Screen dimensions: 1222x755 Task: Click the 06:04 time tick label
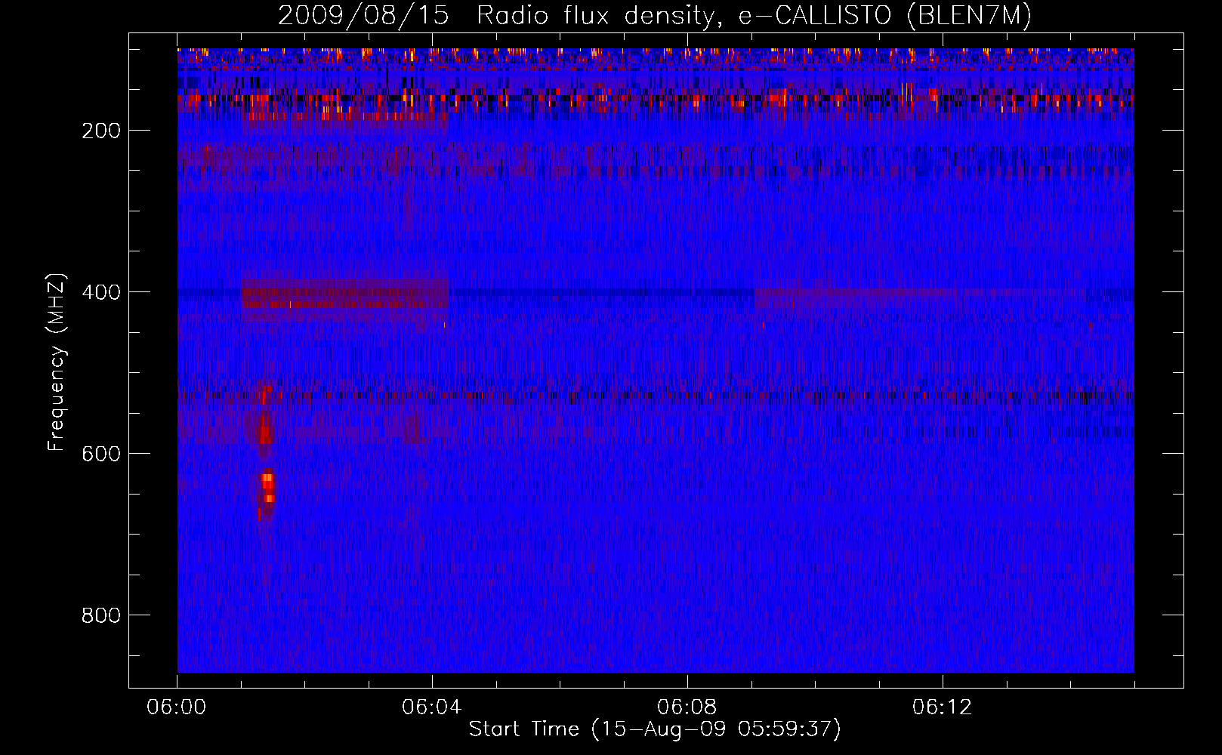point(432,707)
